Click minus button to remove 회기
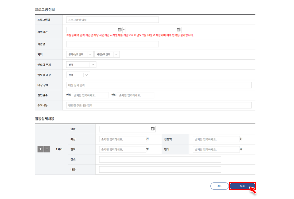294x199 pixels. pos(47,149)
